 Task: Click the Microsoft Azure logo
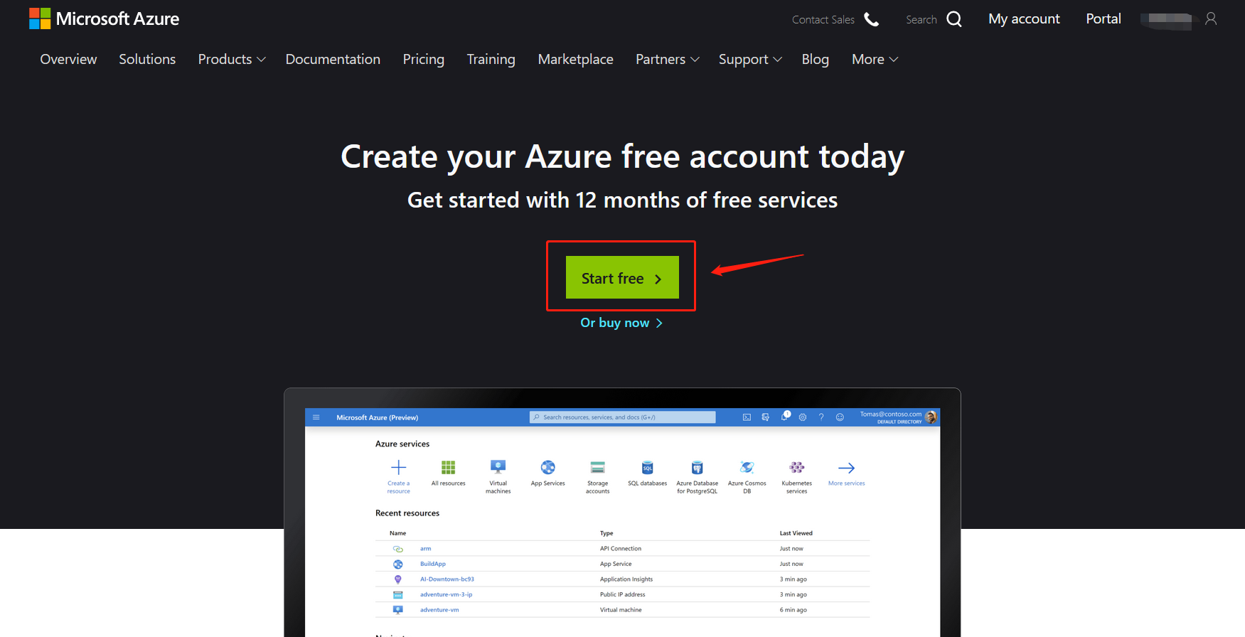click(x=104, y=19)
